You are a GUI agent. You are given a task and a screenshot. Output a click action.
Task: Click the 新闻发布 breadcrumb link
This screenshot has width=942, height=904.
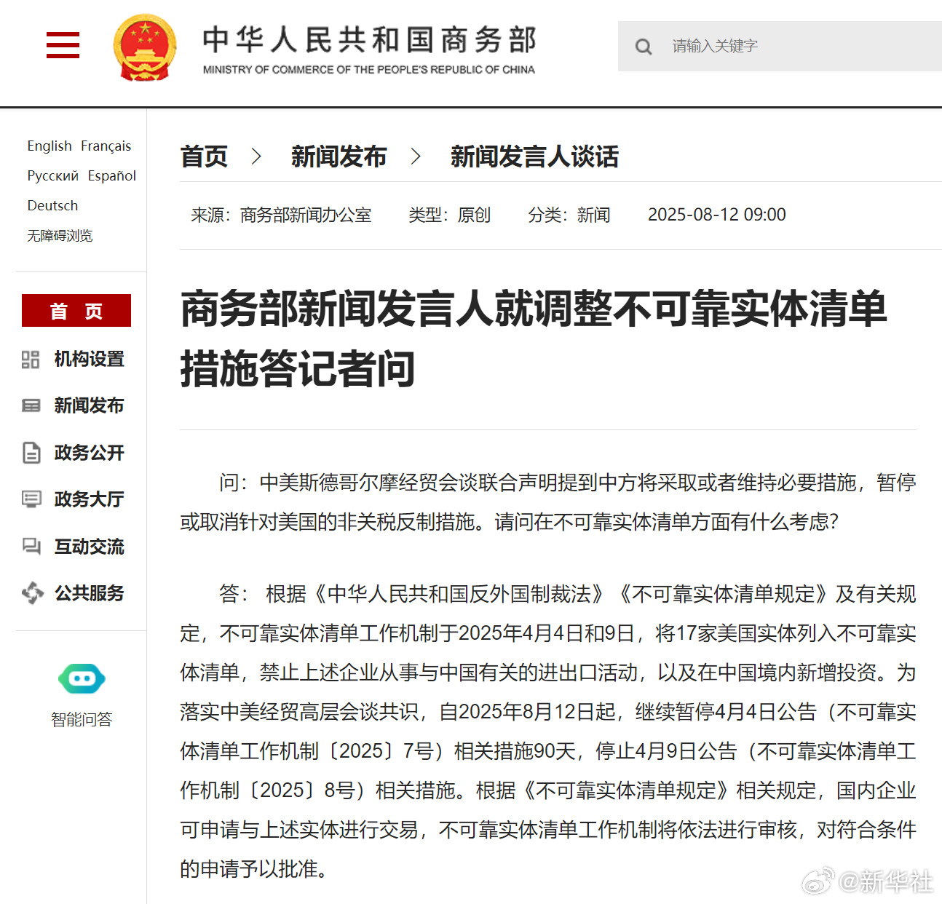point(339,156)
